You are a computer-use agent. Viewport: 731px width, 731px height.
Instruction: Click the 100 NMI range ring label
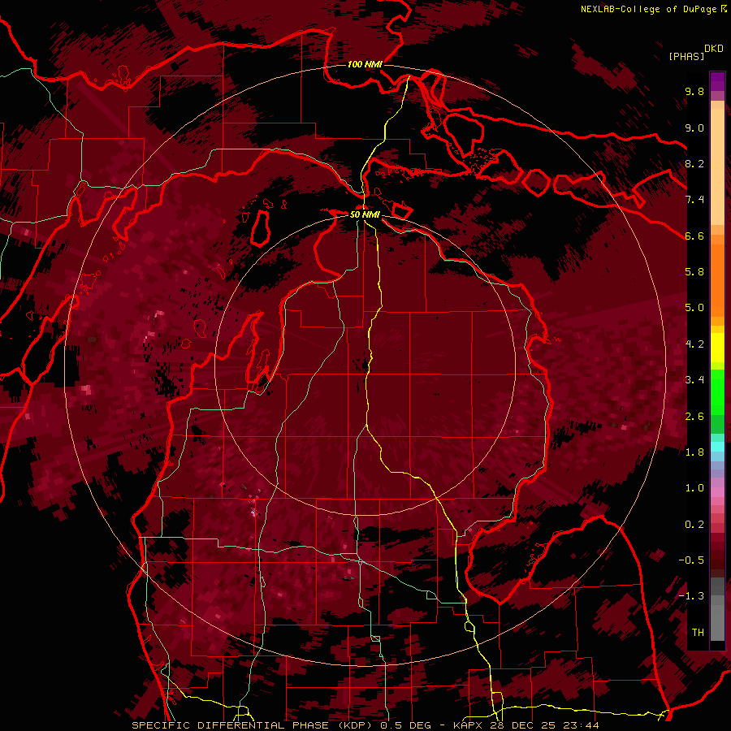click(x=365, y=64)
